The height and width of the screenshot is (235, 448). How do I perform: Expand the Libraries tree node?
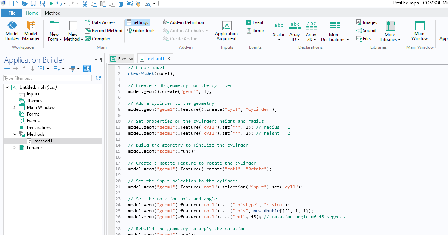point(15,148)
